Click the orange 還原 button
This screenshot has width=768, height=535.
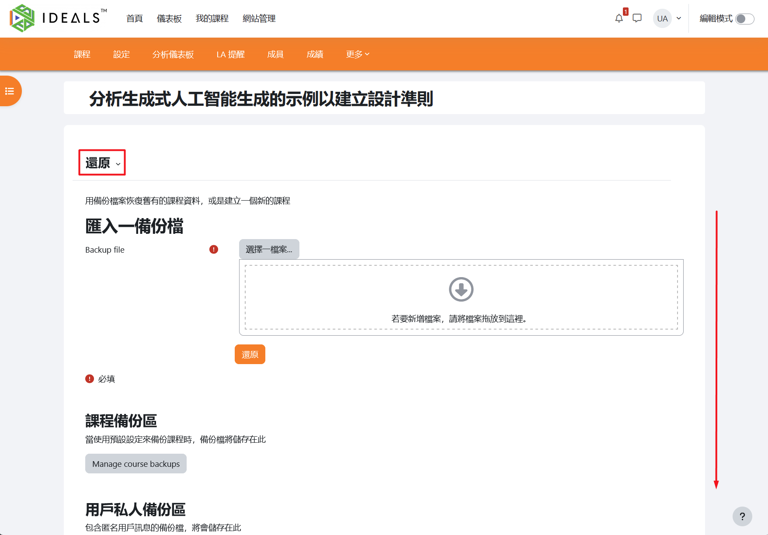250,354
